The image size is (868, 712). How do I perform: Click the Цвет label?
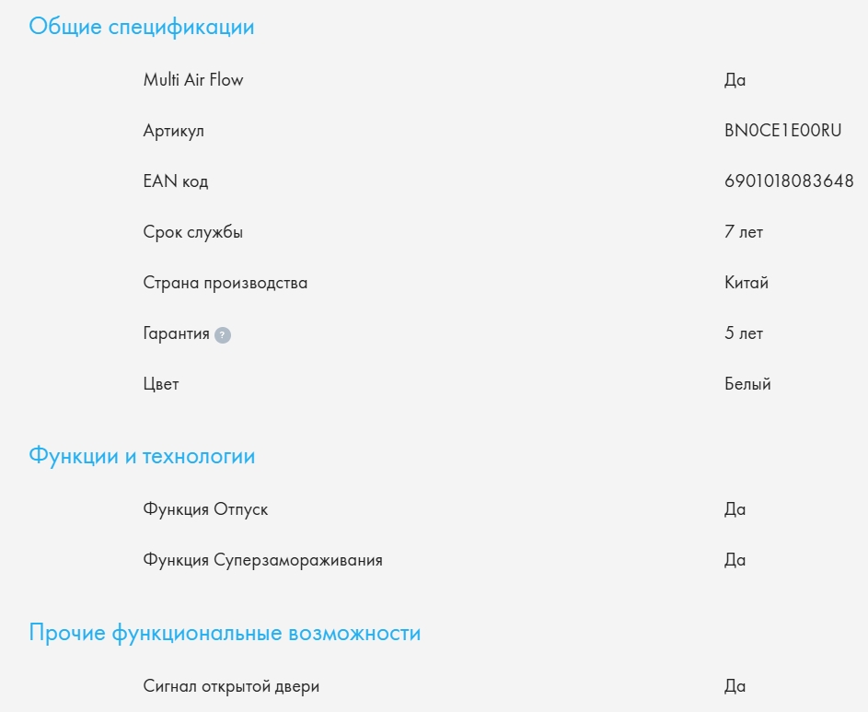point(161,384)
